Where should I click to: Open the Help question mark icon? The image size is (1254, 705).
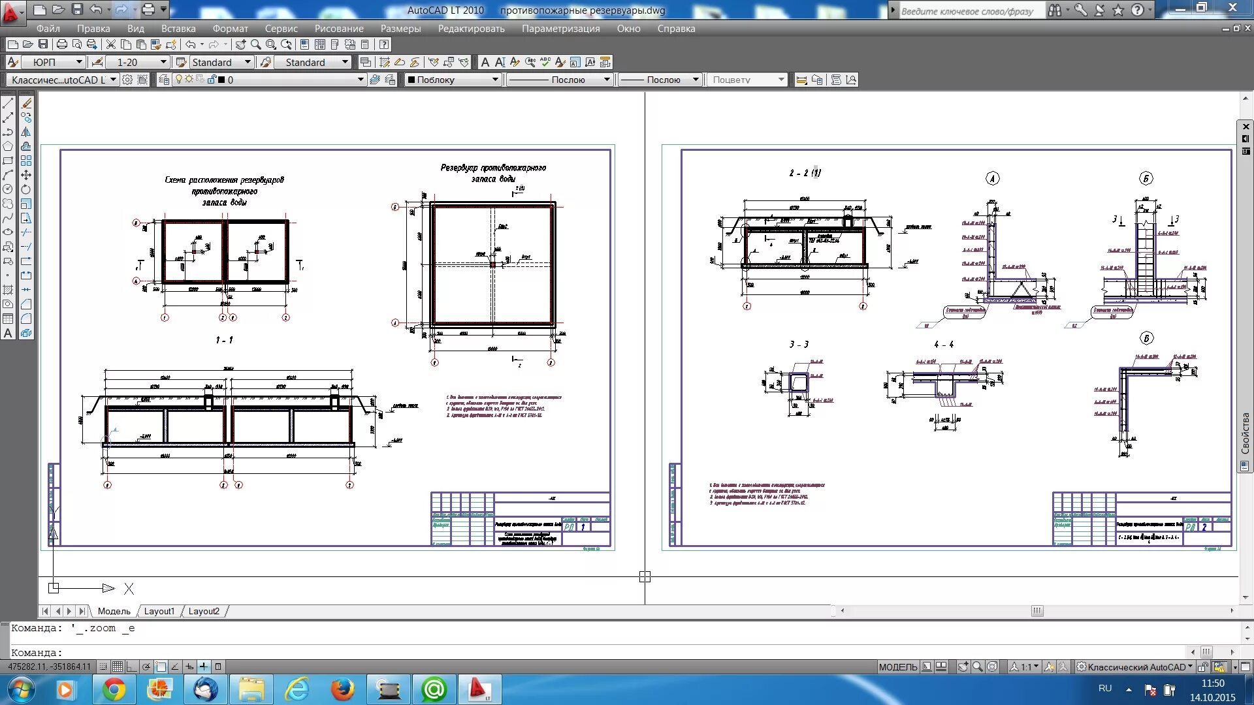(384, 44)
